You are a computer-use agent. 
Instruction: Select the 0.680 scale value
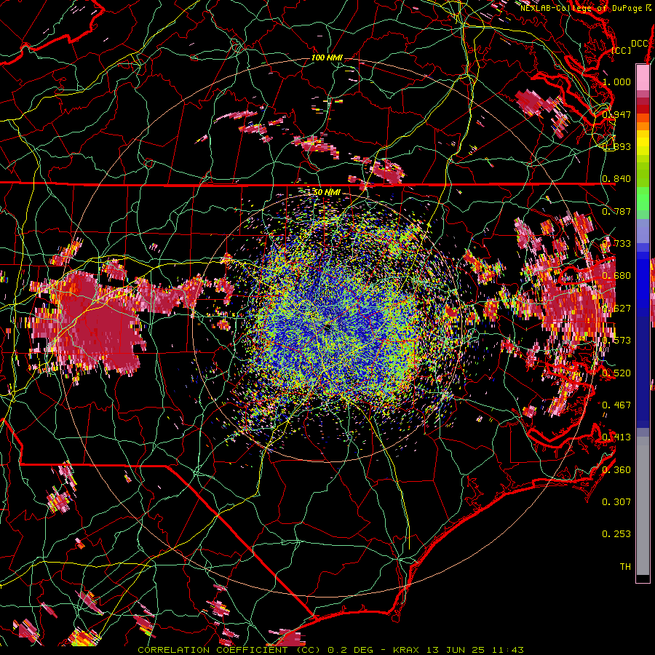coord(616,276)
